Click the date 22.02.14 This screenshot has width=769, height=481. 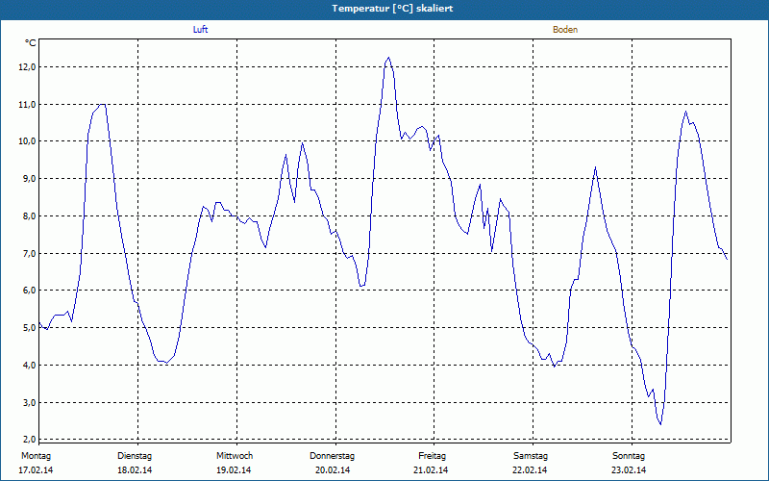pyautogui.click(x=530, y=470)
